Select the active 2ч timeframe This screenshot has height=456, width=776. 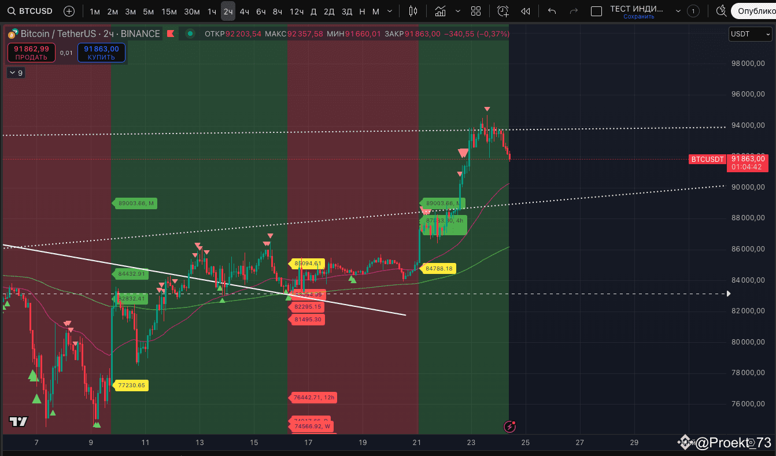[x=228, y=12]
